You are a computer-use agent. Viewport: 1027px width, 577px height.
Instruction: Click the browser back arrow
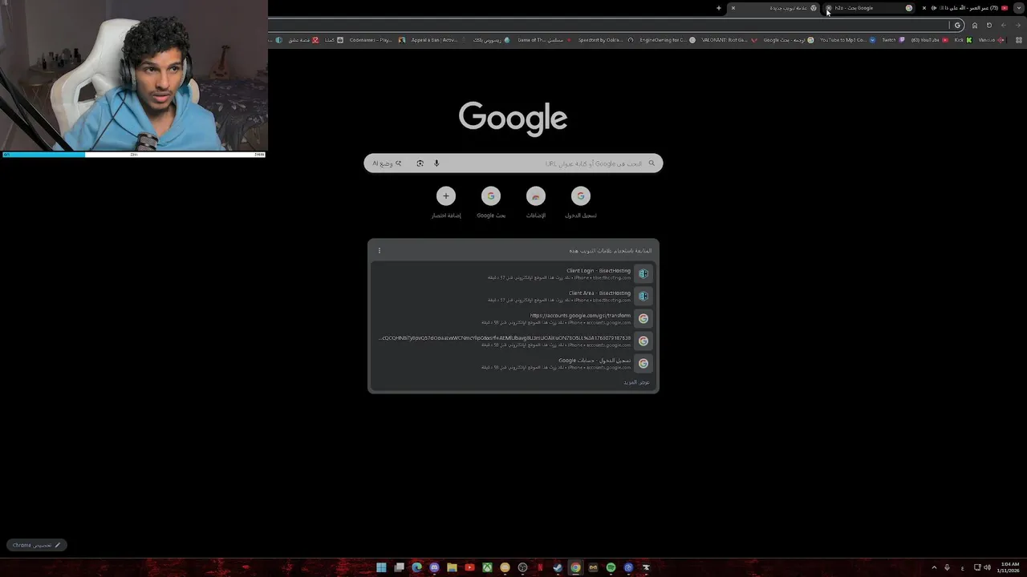tap(1017, 25)
